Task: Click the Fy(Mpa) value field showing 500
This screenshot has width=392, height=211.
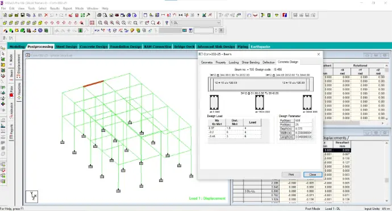Action: point(303,121)
